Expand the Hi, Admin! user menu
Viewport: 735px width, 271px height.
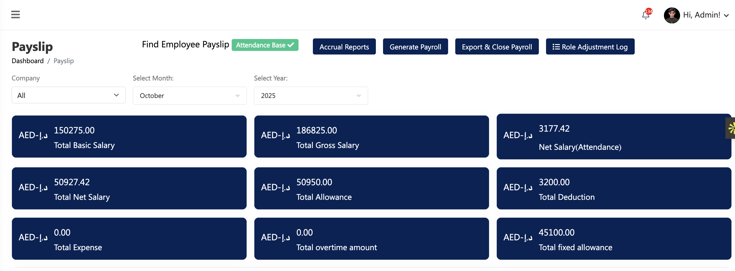tap(706, 15)
